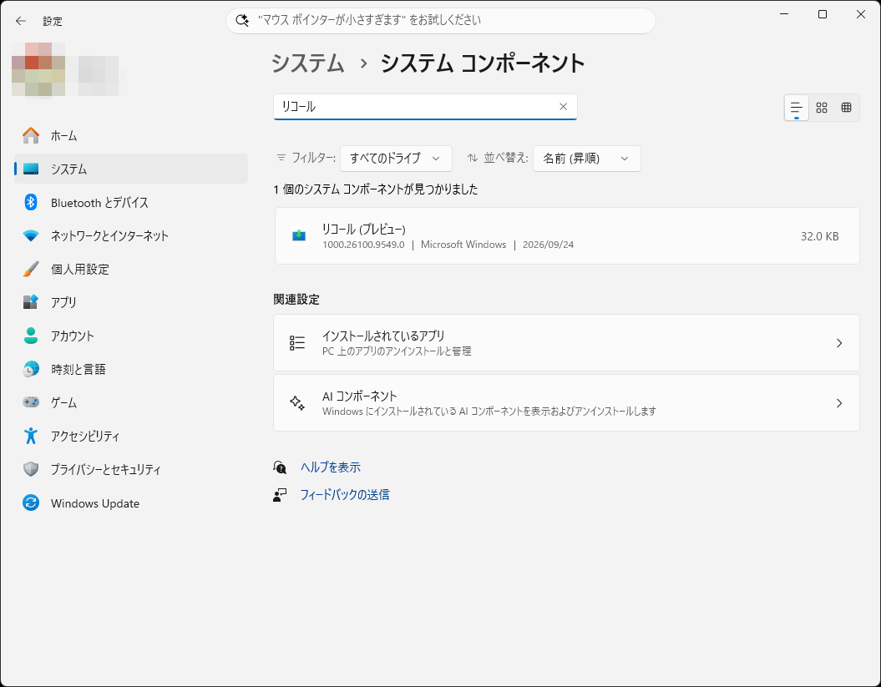The image size is (881, 687).
Task: Expand インストールされているアプリ via its chevron
Action: [839, 342]
